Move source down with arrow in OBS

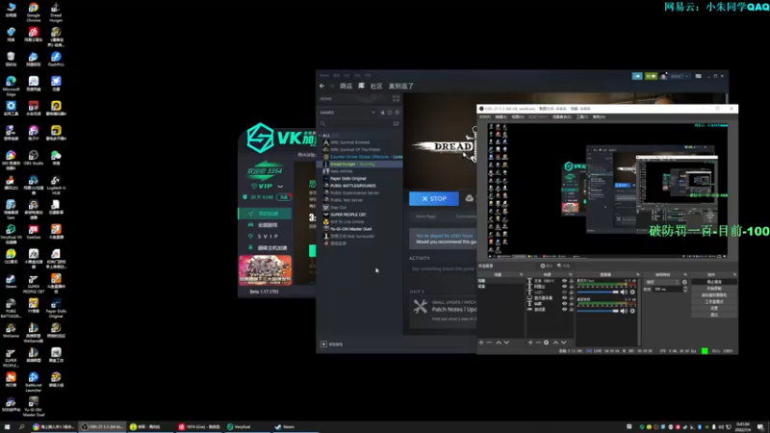point(564,343)
